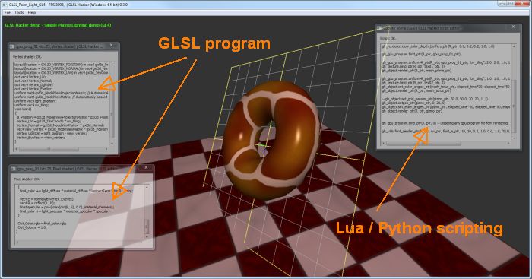Click the left arrow in vertex shader horizontal scrollbar
This screenshot has width=532, height=279.
(x=16, y=149)
